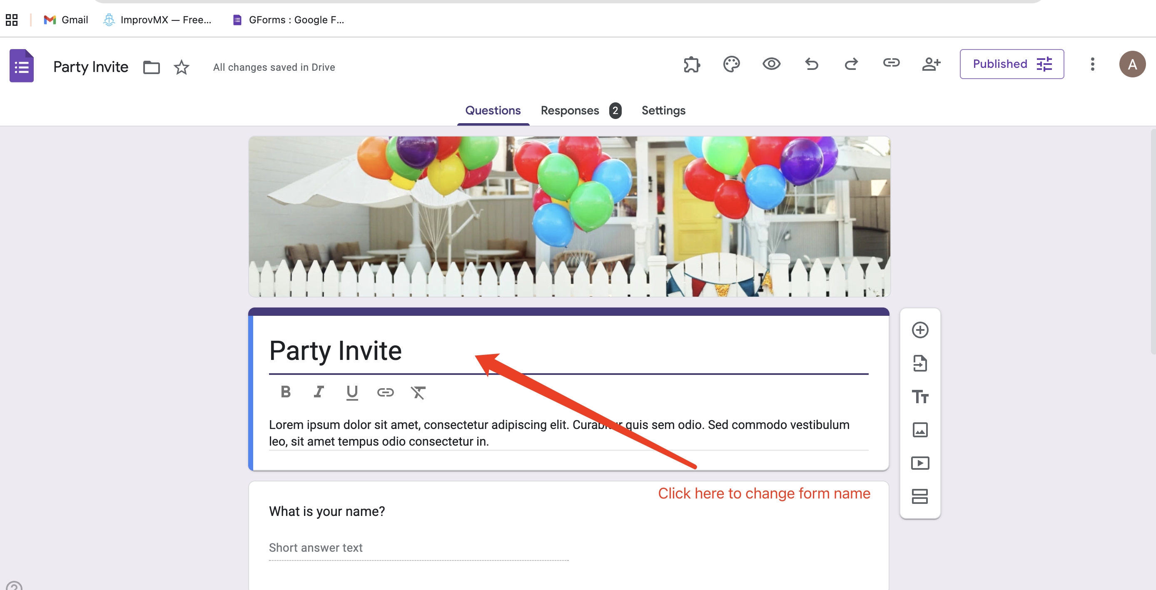This screenshot has height=590, width=1156.
Task: Open the theme customization palette
Action: point(731,64)
